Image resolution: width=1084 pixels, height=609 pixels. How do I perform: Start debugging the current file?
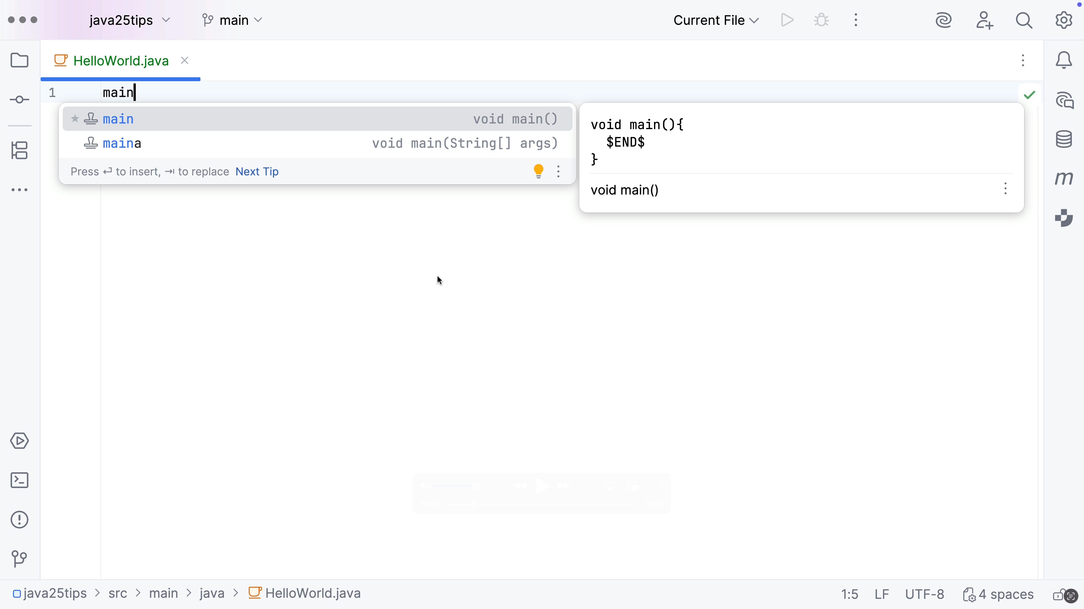pos(821,20)
